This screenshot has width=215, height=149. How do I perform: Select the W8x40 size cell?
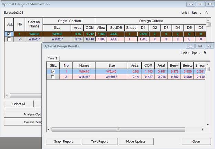(111, 71)
